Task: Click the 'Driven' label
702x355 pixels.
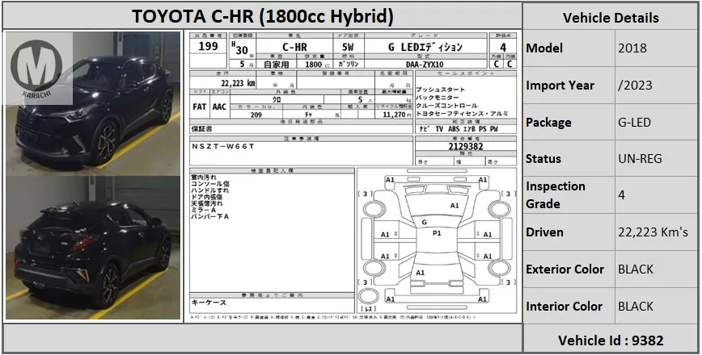Action: [545, 232]
